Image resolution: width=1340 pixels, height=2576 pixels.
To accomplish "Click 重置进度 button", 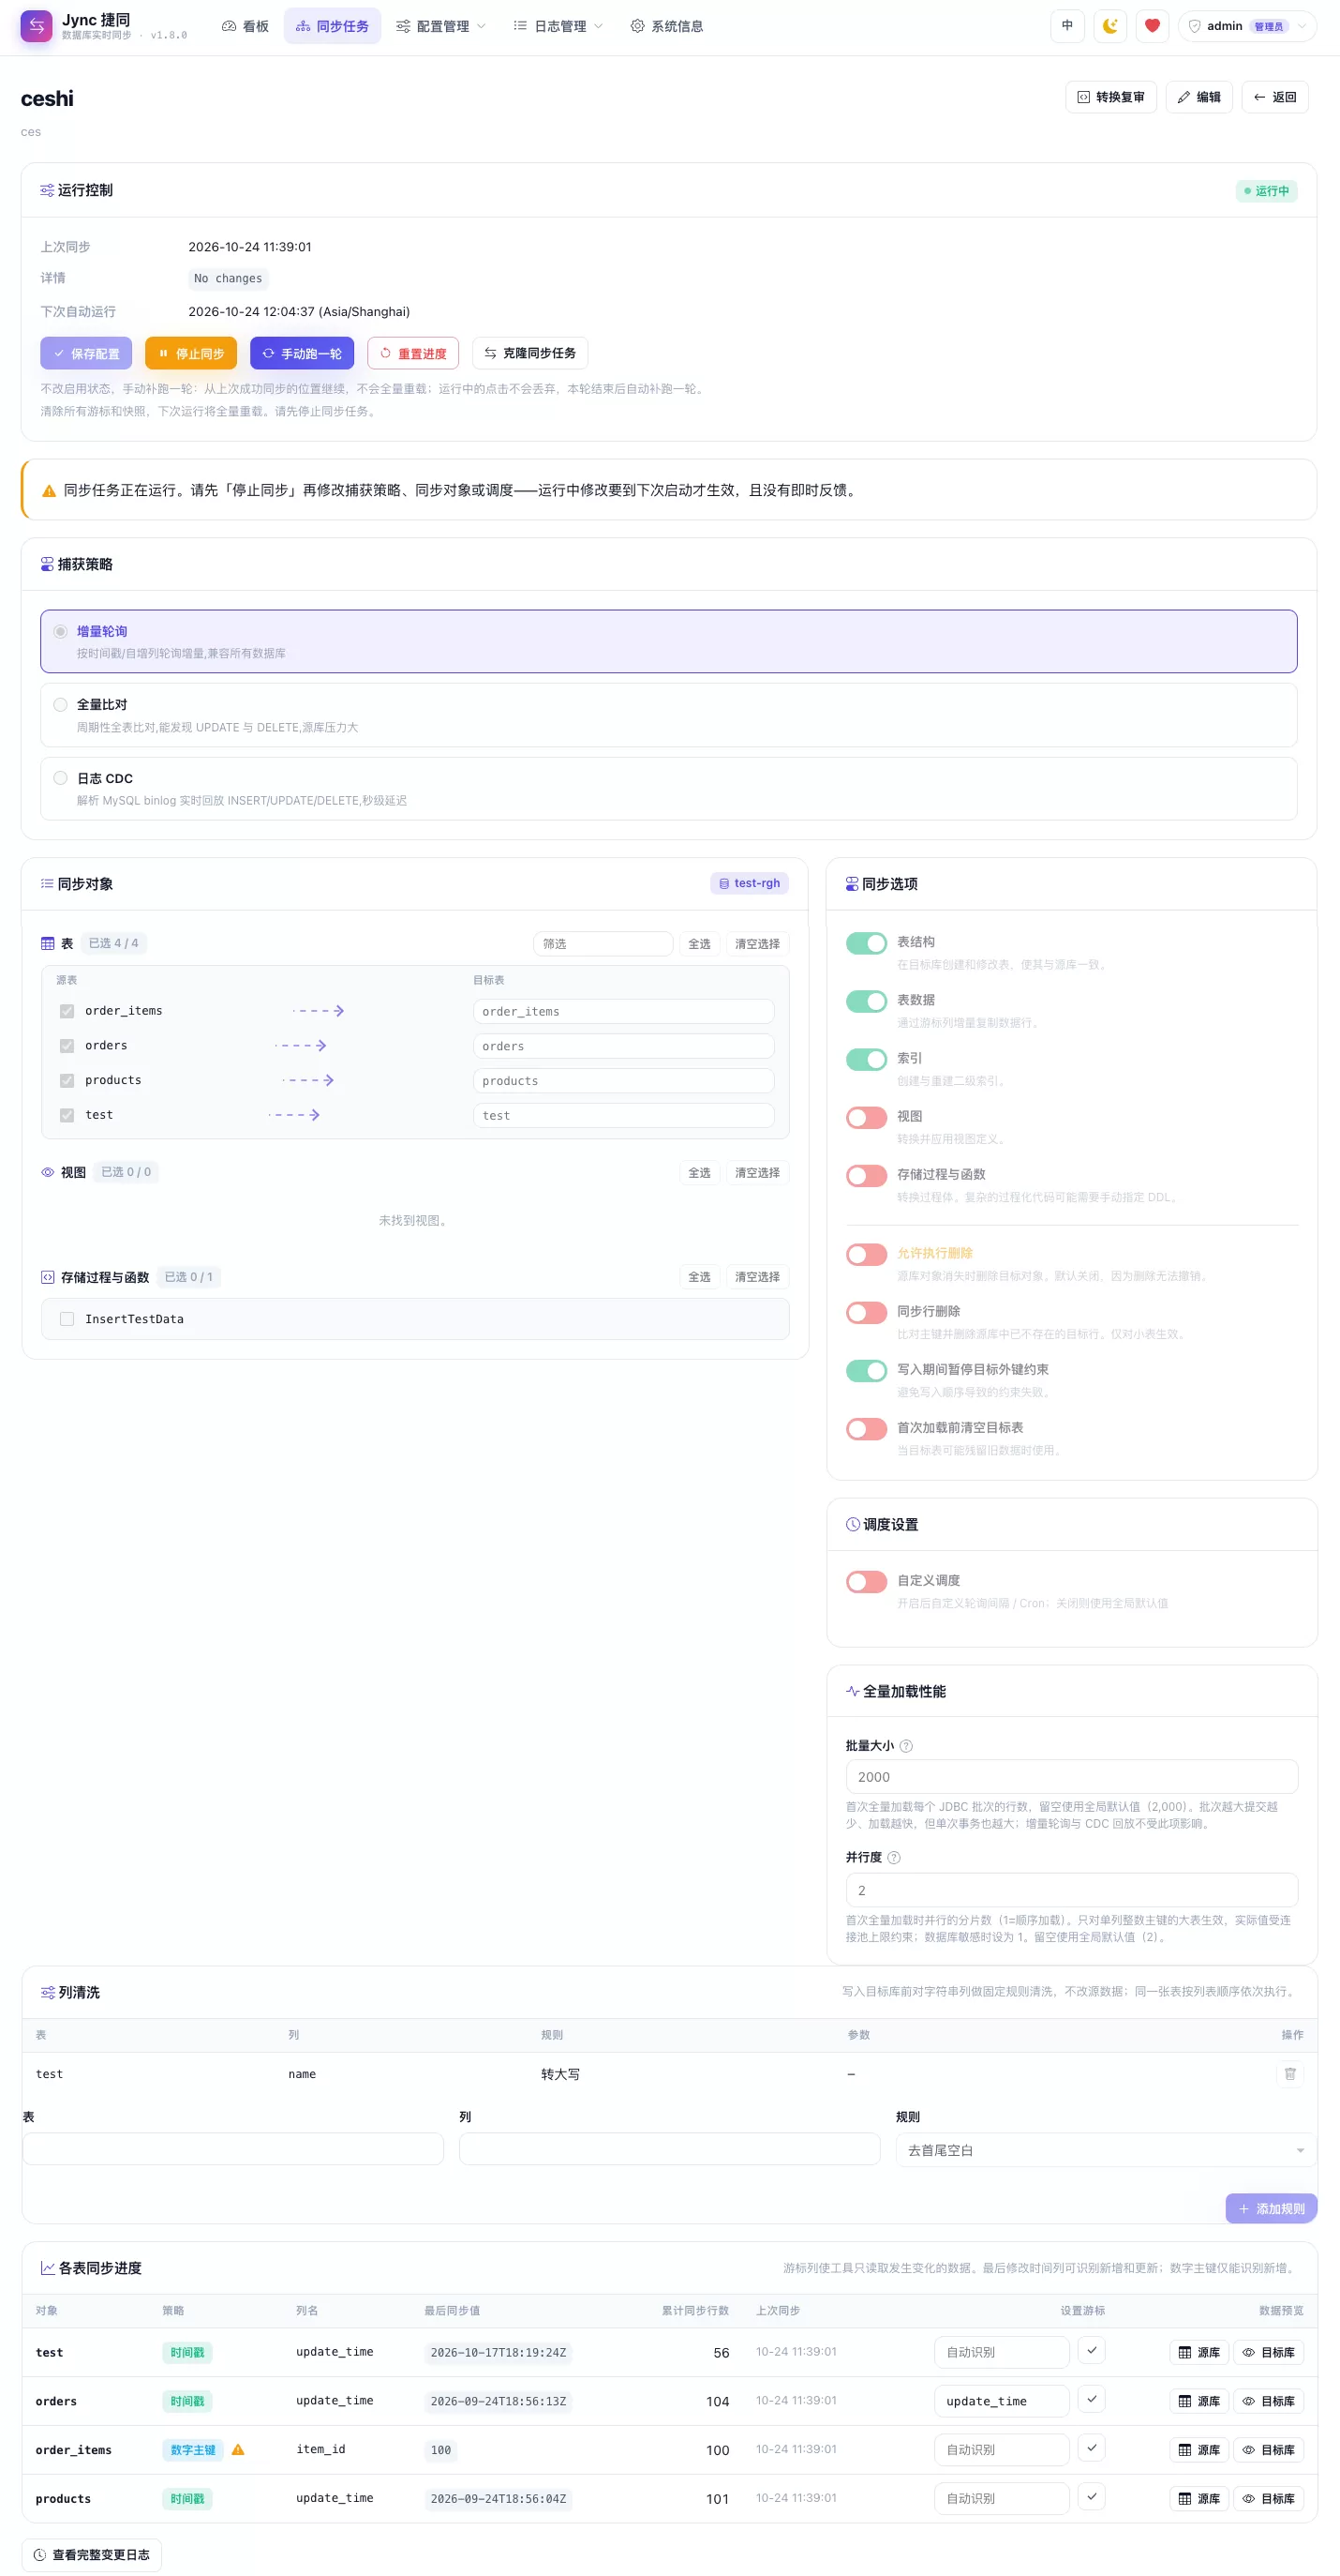I will coord(412,353).
